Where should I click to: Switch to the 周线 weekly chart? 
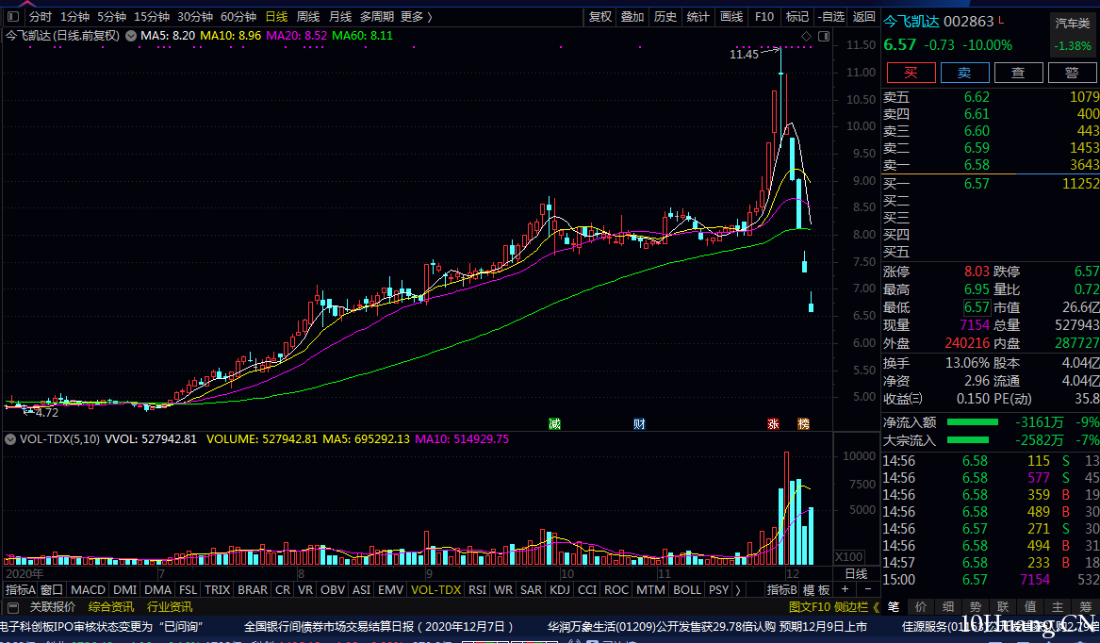308,17
